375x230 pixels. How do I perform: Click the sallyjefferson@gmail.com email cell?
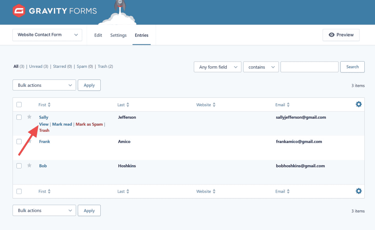click(x=301, y=117)
